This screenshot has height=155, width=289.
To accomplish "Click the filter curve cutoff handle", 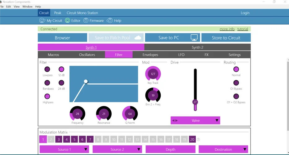I will pyautogui.click(x=86, y=81).
